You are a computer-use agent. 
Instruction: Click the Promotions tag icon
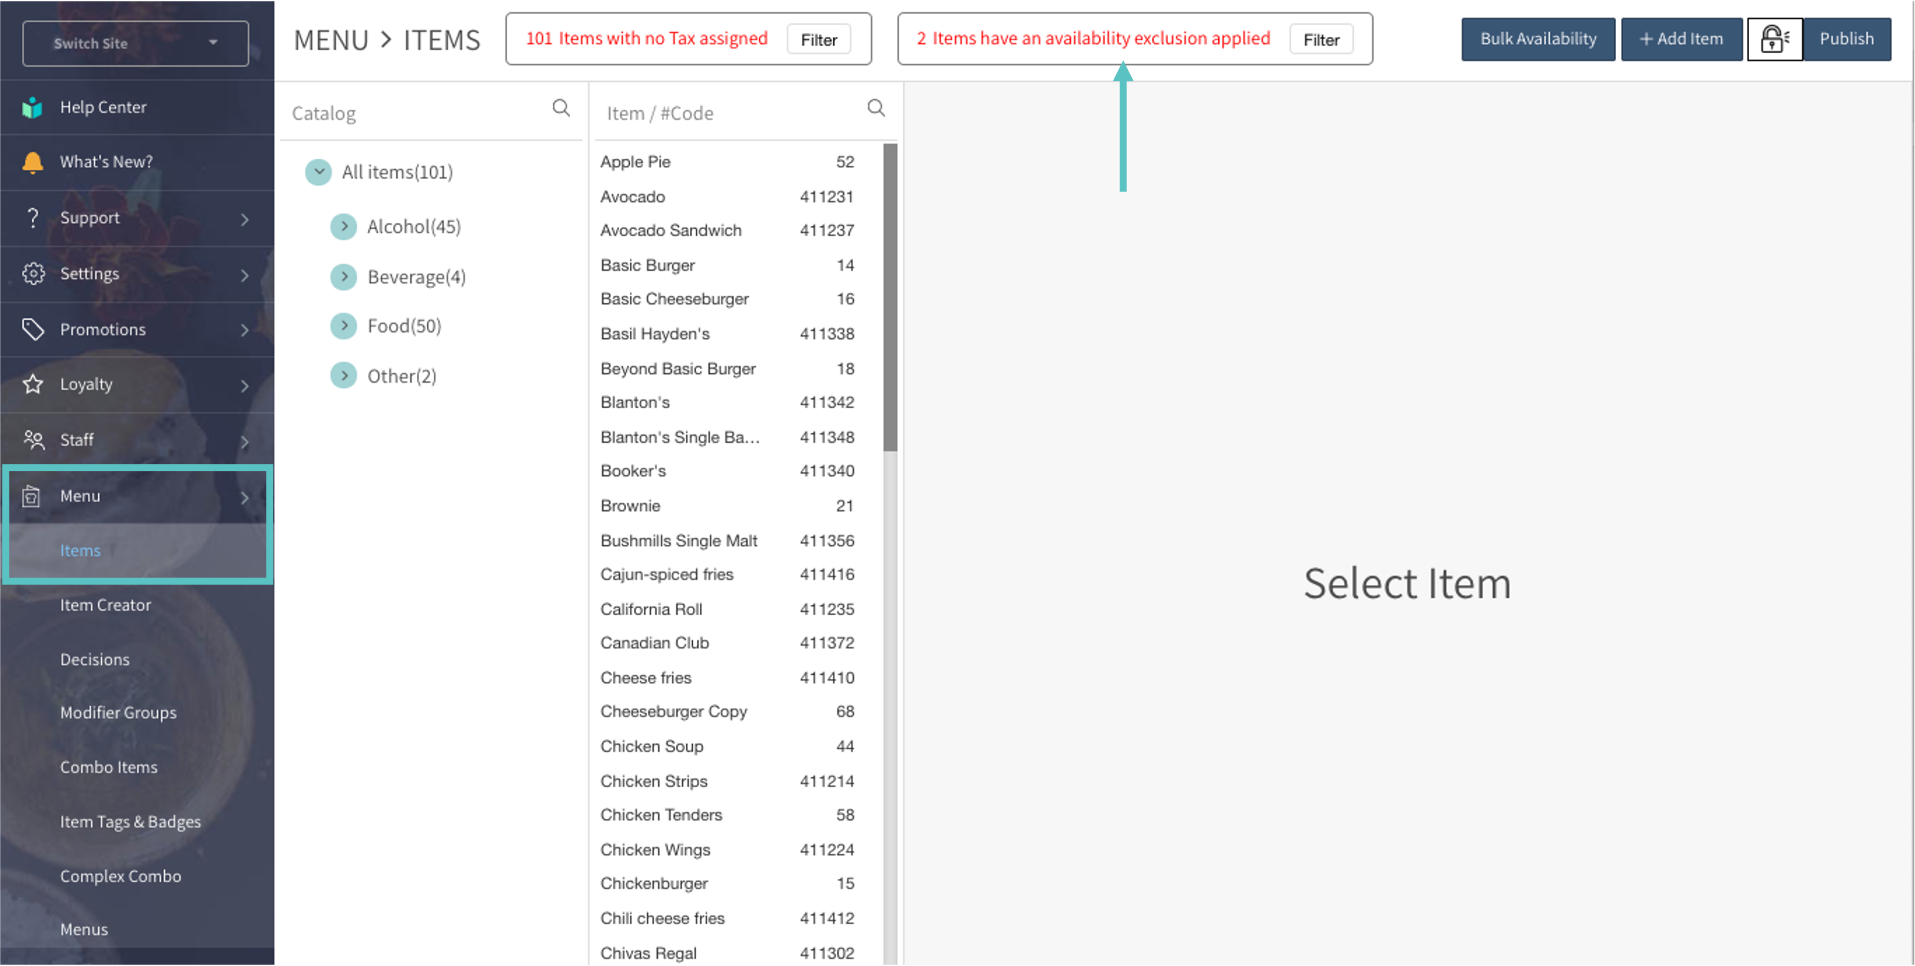pyautogui.click(x=33, y=329)
